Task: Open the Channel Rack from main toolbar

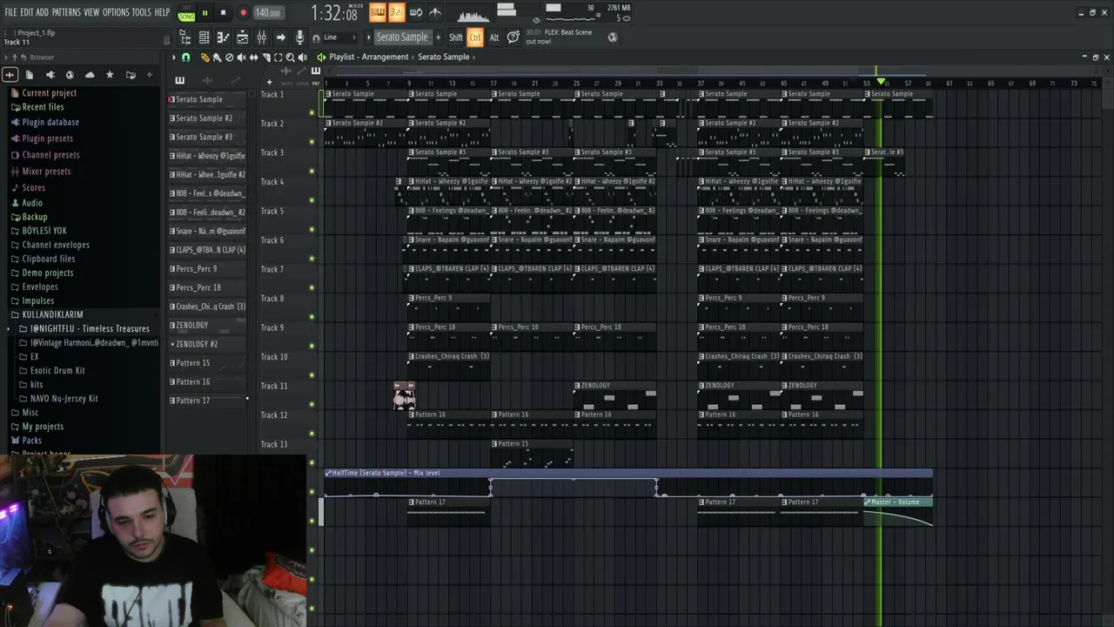Action: coord(204,37)
